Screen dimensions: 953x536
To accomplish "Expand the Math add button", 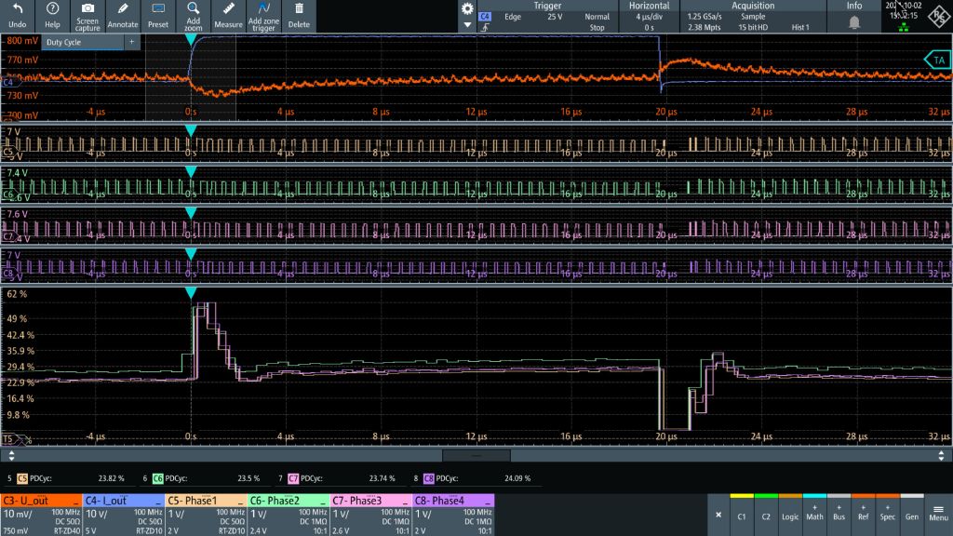I will (x=814, y=510).
